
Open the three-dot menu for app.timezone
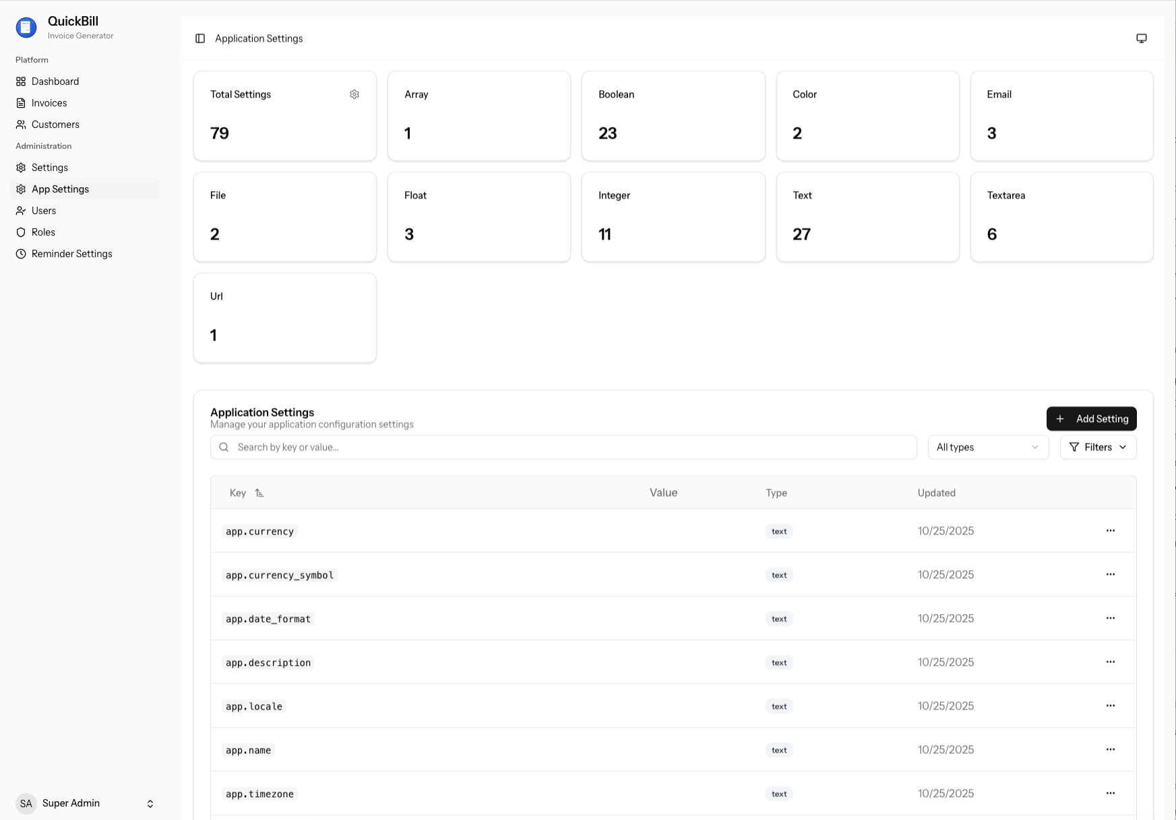(1110, 793)
